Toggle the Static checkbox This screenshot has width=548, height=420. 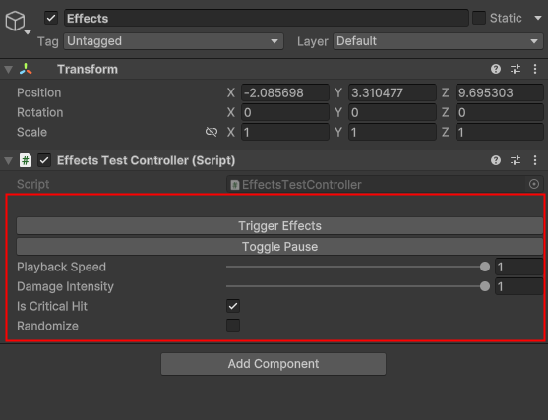[479, 18]
